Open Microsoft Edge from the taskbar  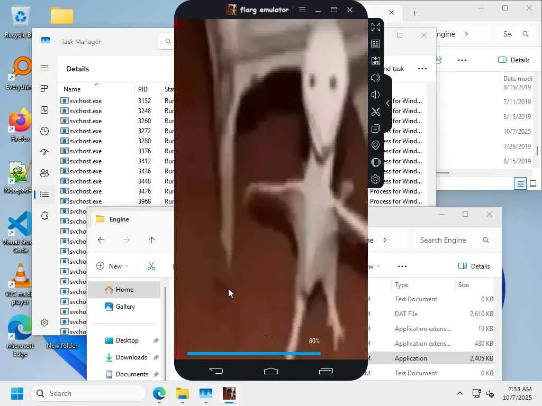click(159, 393)
